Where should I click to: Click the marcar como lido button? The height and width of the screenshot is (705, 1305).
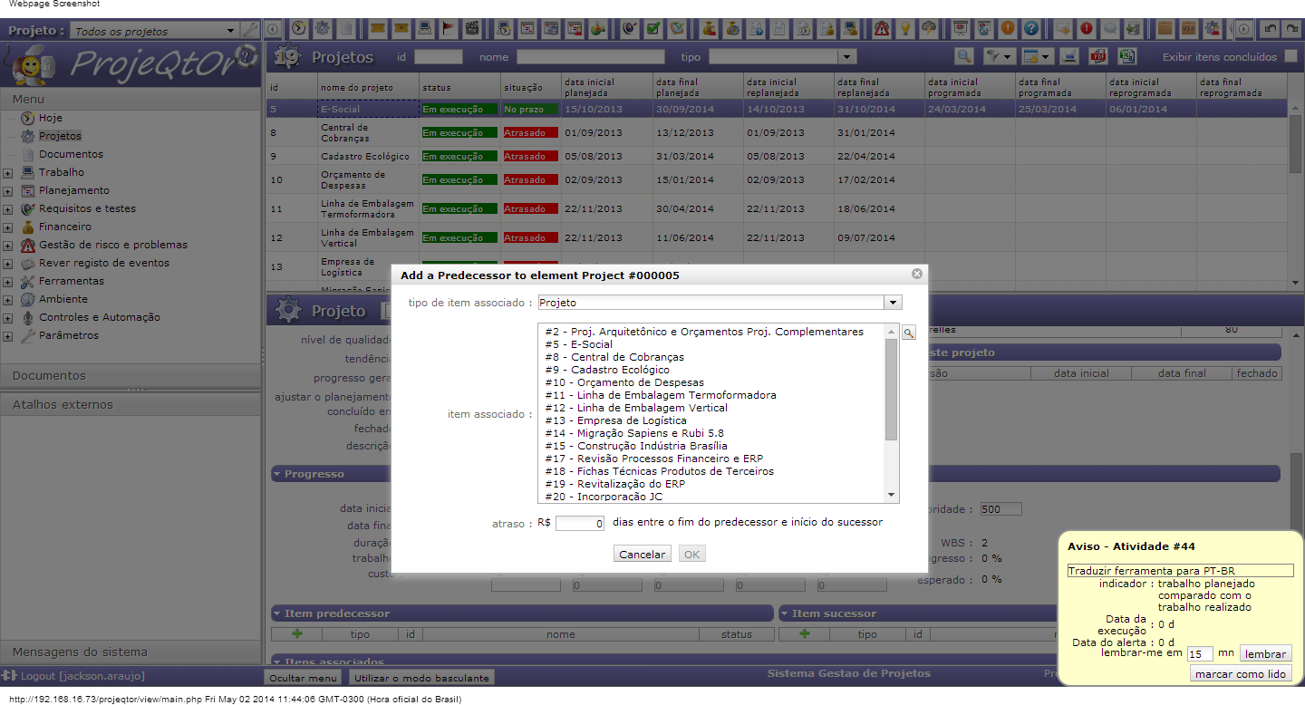tap(1241, 674)
